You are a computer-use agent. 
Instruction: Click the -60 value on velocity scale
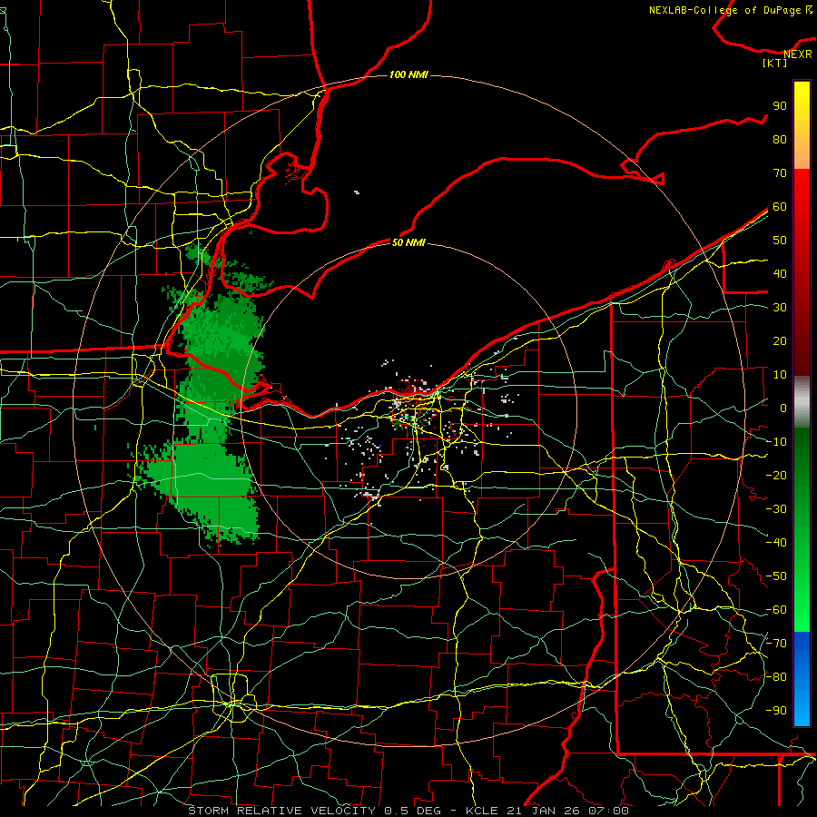[776, 610]
